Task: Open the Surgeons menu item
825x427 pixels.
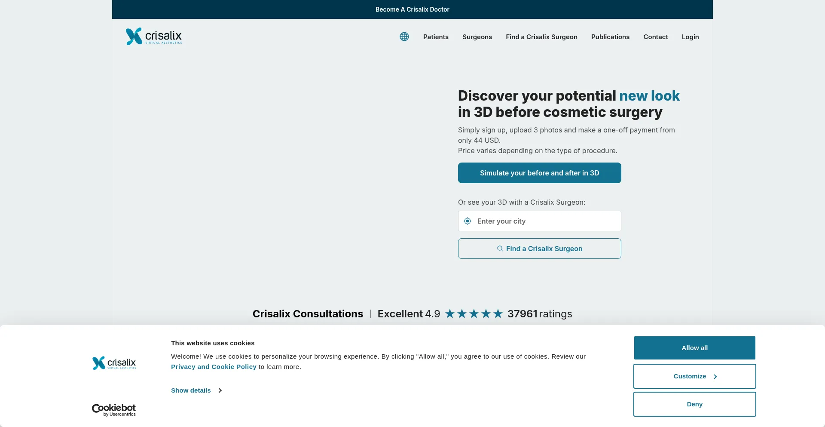Action: click(x=477, y=37)
